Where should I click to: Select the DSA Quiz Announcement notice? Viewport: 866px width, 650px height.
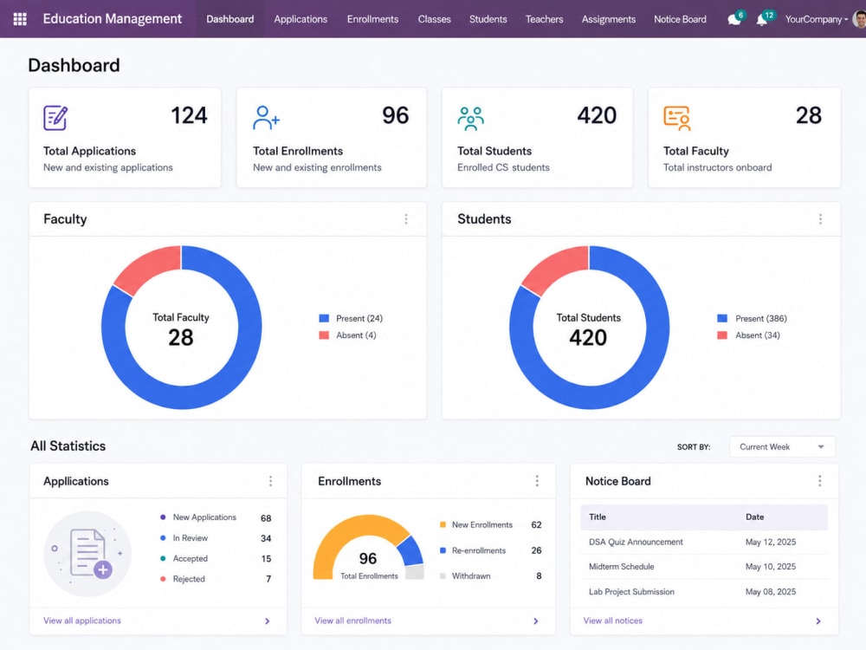[704, 542]
